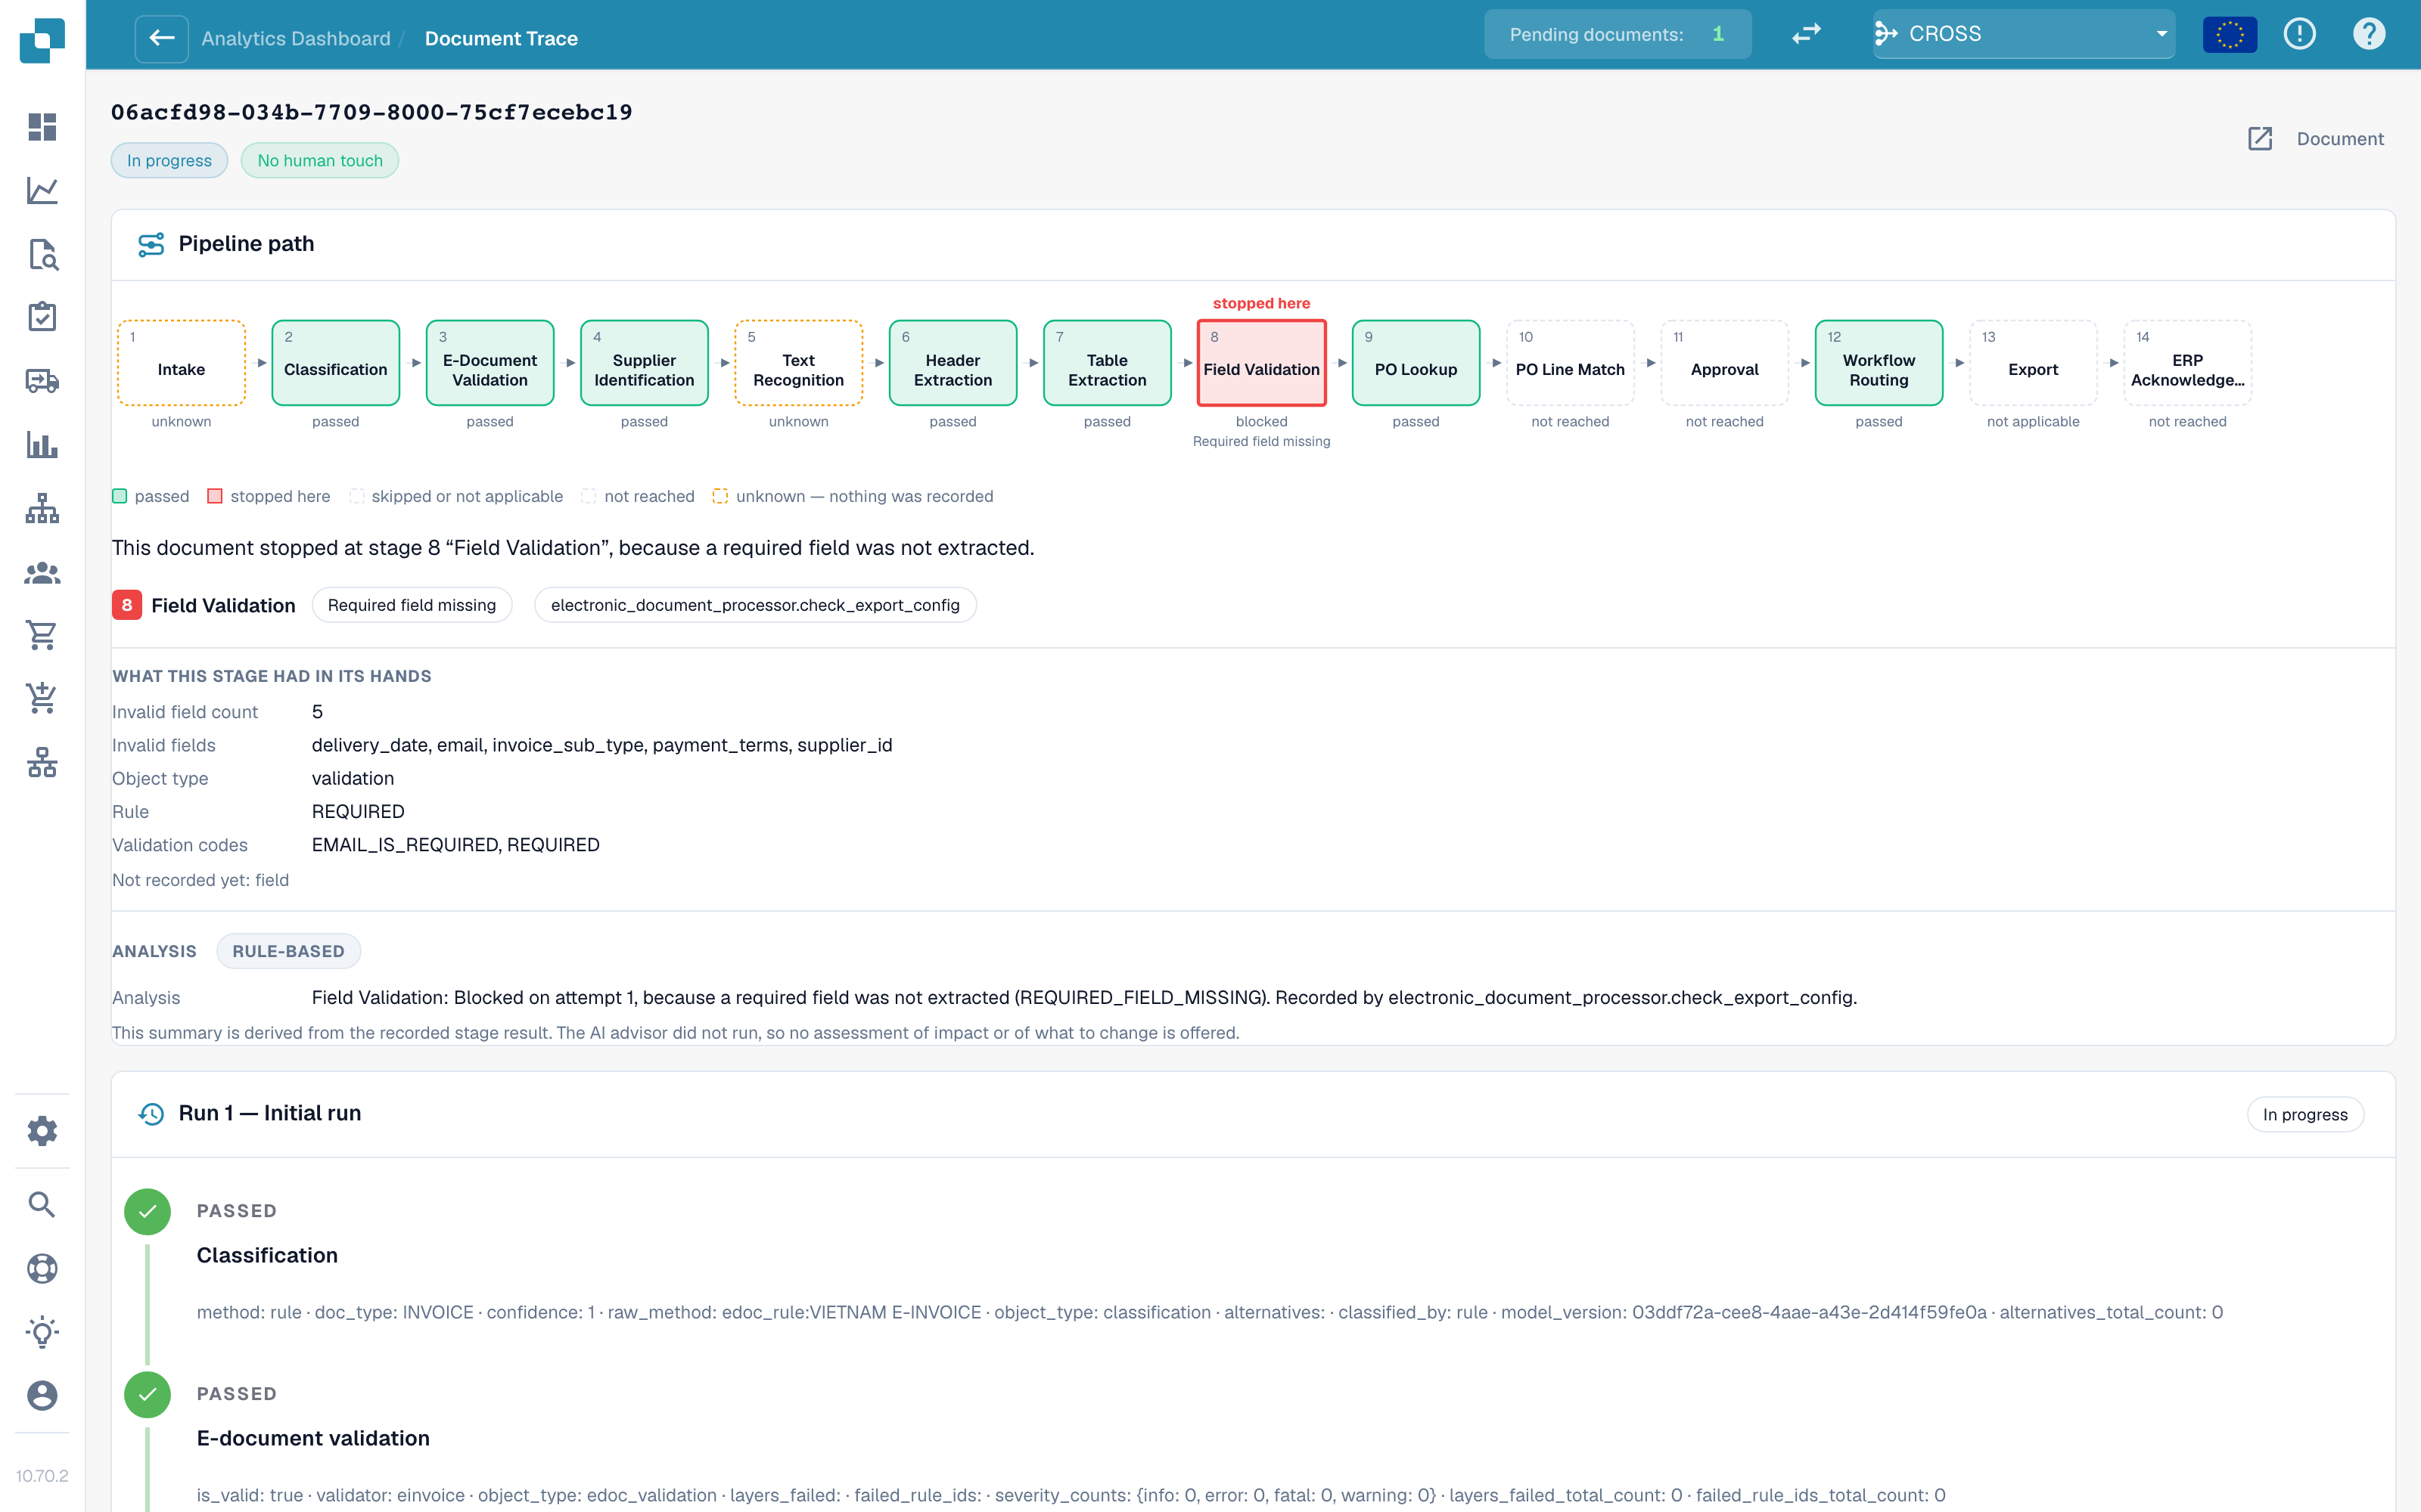This screenshot has width=2421, height=1512.
Task: Go back using the arrow button
Action: [x=162, y=38]
